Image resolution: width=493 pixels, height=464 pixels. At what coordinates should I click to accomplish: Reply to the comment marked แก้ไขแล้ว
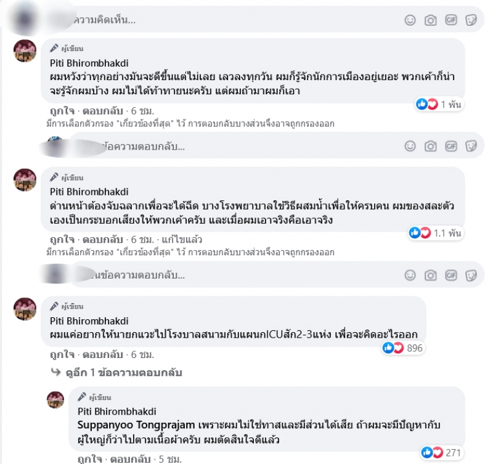pos(103,240)
